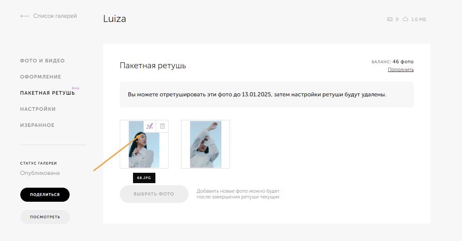
Task: Open the Избранное section
Action: click(x=37, y=126)
